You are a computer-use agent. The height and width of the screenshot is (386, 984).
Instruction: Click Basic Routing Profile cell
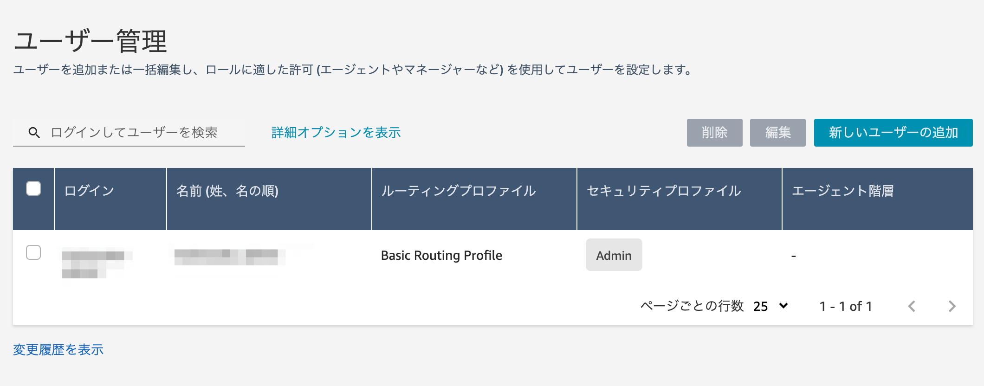click(x=441, y=255)
